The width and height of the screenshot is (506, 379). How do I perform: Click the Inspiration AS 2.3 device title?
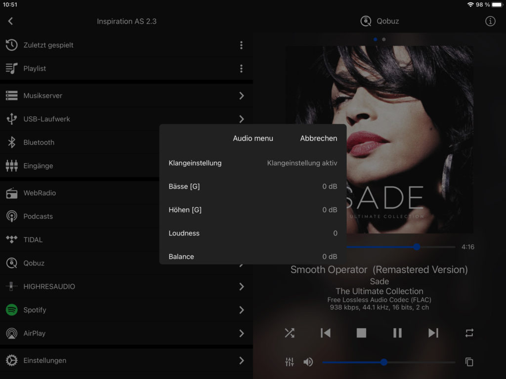[126, 21]
